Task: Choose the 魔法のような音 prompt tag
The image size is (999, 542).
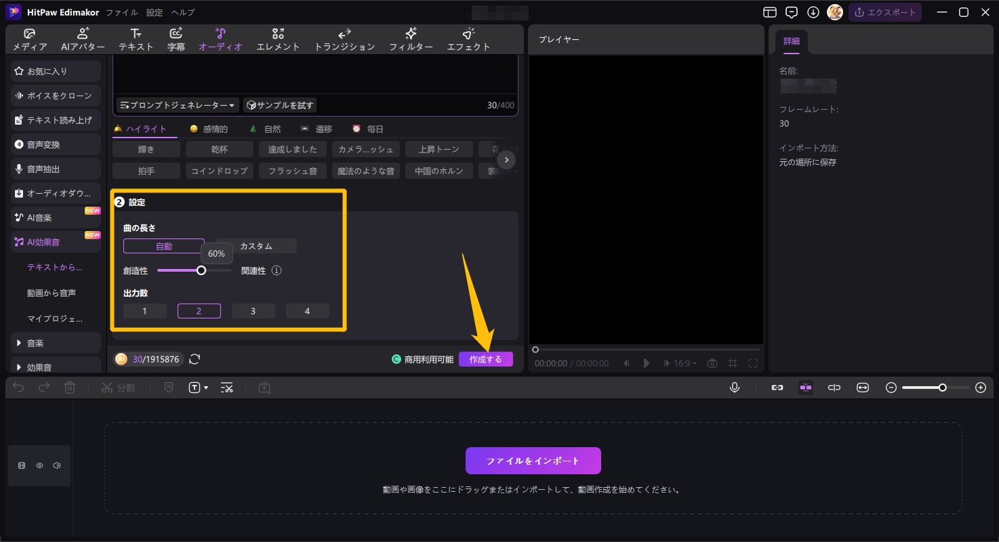Action: pos(366,171)
